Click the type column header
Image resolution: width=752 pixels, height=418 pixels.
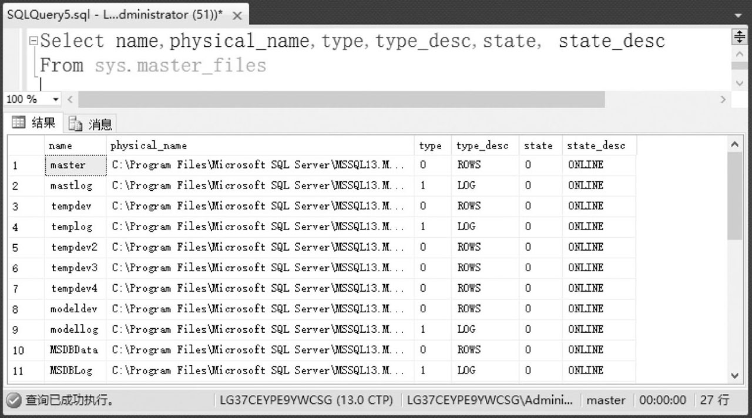pyautogui.click(x=433, y=146)
